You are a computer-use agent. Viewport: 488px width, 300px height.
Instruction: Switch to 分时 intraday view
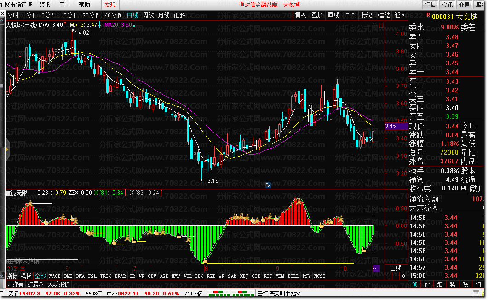click(x=13, y=15)
